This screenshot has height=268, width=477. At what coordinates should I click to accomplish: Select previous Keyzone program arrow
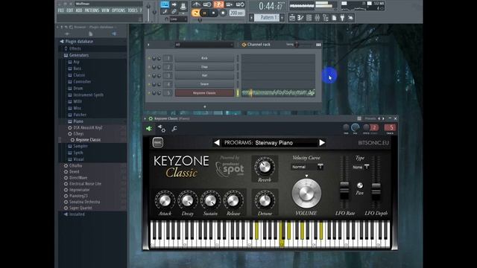click(217, 142)
